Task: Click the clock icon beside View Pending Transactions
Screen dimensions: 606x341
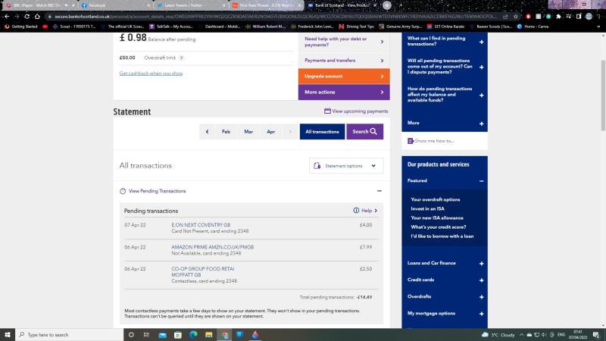Action: coord(123,191)
